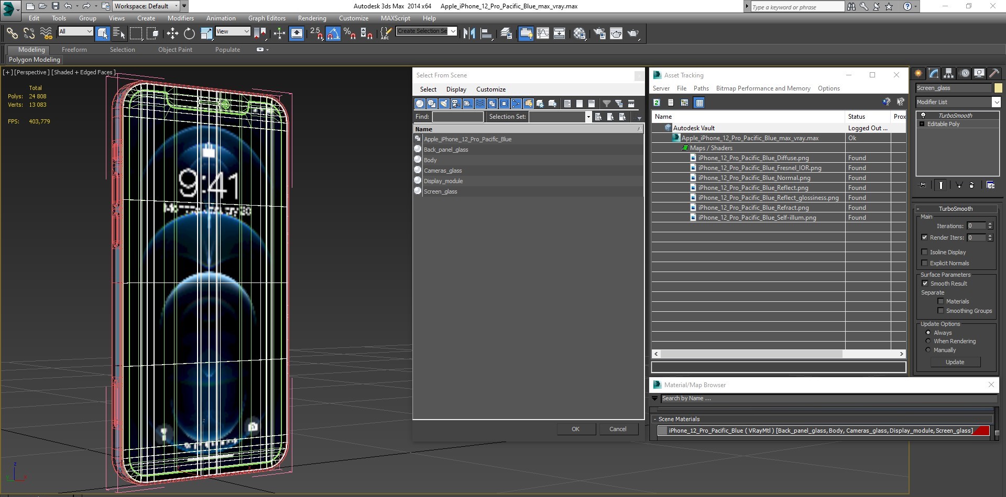Click the Refresh icon in Asset Tracking
The width and height of the screenshot is (1006, 497).
(x=657, y=103)
